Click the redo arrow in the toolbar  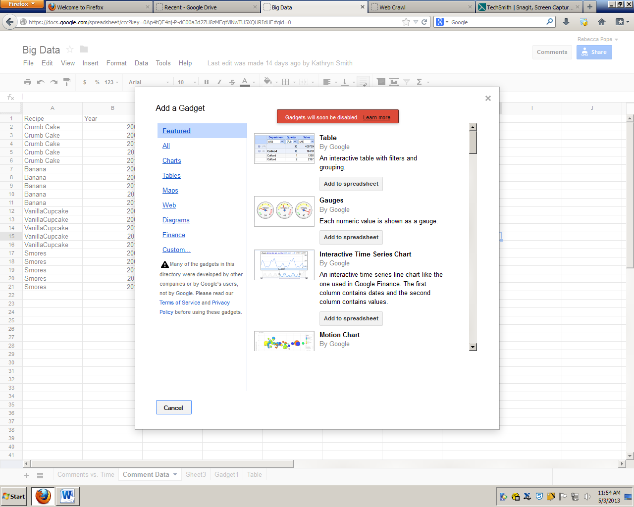tap(53, 82)
